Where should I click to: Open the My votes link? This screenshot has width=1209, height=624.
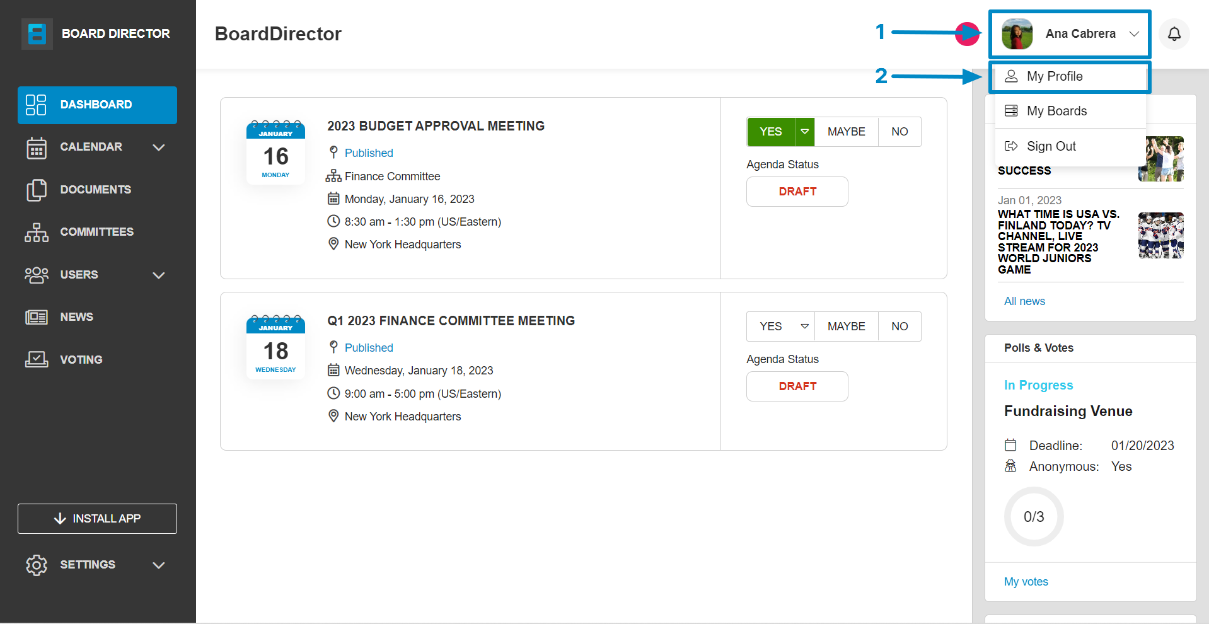1026,582
